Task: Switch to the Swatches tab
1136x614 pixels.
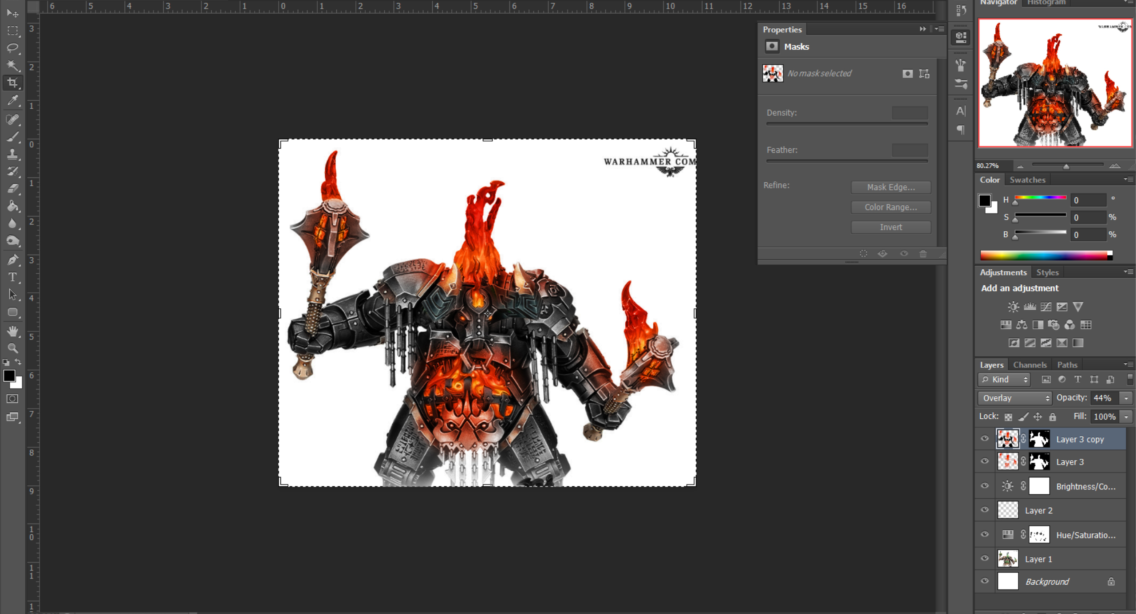Action: tap(1027, 180)
